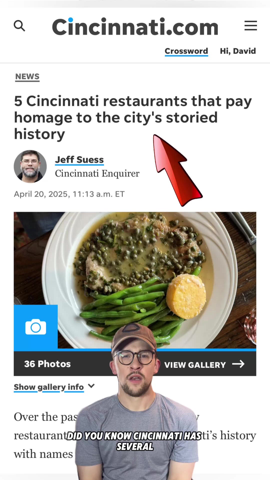
Task: Click the 36 Photos label
Action: pyautogui.click(x=47, y=364)
